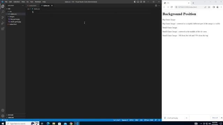Open the UTF-8 encoding selector
Image resolution: width=223 pixels, height=125 pixels.
[x=131, y=120]
